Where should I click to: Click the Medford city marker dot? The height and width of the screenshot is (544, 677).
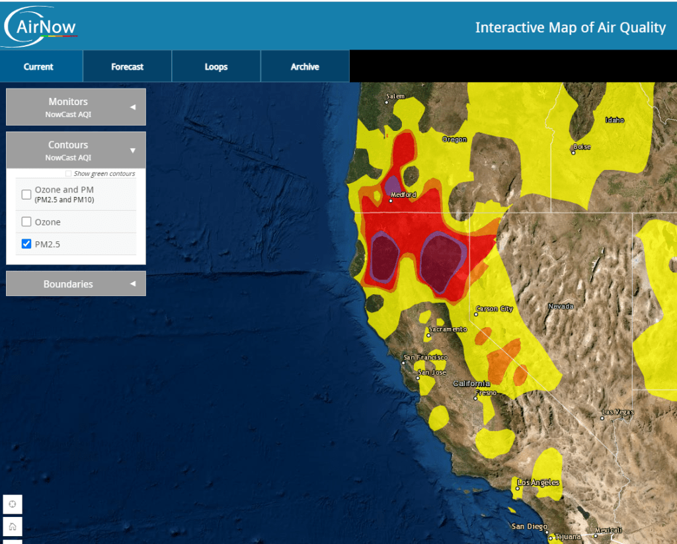click(x=391, y=200)
